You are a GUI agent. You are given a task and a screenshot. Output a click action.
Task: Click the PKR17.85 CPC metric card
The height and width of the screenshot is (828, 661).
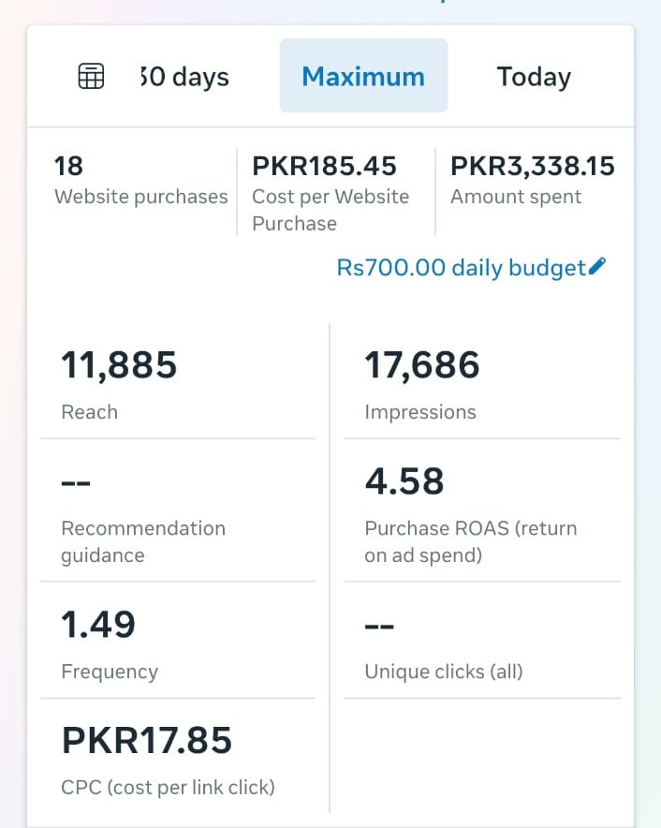(x=178, y=759)
